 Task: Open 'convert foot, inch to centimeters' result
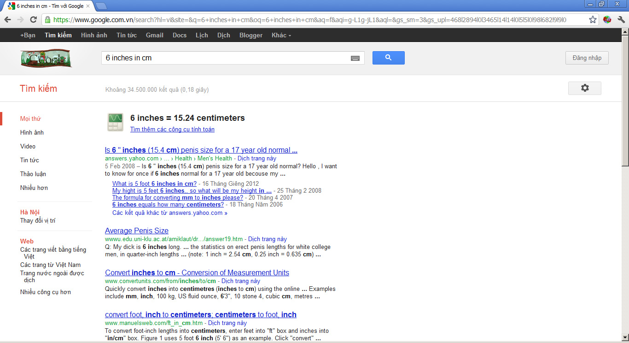(201, 314)
